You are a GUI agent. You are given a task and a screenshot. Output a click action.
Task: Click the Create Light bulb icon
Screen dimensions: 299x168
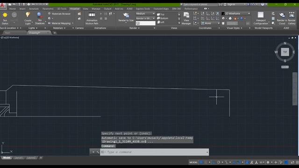tap(28, 14)
